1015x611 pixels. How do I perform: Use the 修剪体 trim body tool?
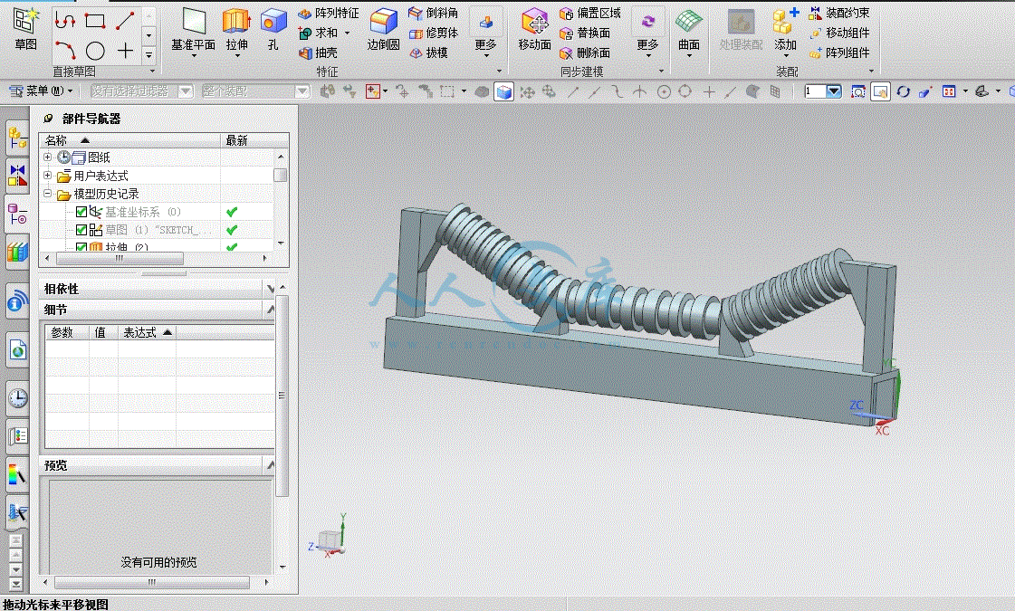pyautogui.click(x=433, y=33)
